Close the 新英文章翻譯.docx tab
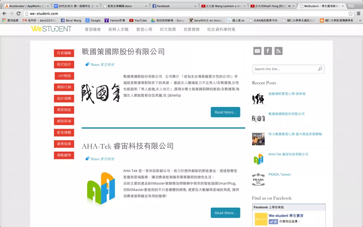 pos(146,6)
